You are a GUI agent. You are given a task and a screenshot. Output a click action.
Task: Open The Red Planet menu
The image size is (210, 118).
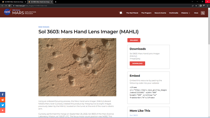[x=132, y=13]
